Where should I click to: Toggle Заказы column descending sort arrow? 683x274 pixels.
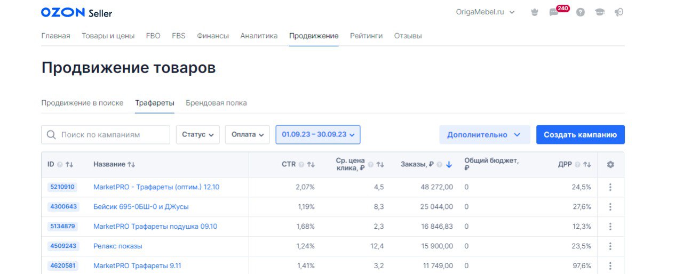(449, 165)
